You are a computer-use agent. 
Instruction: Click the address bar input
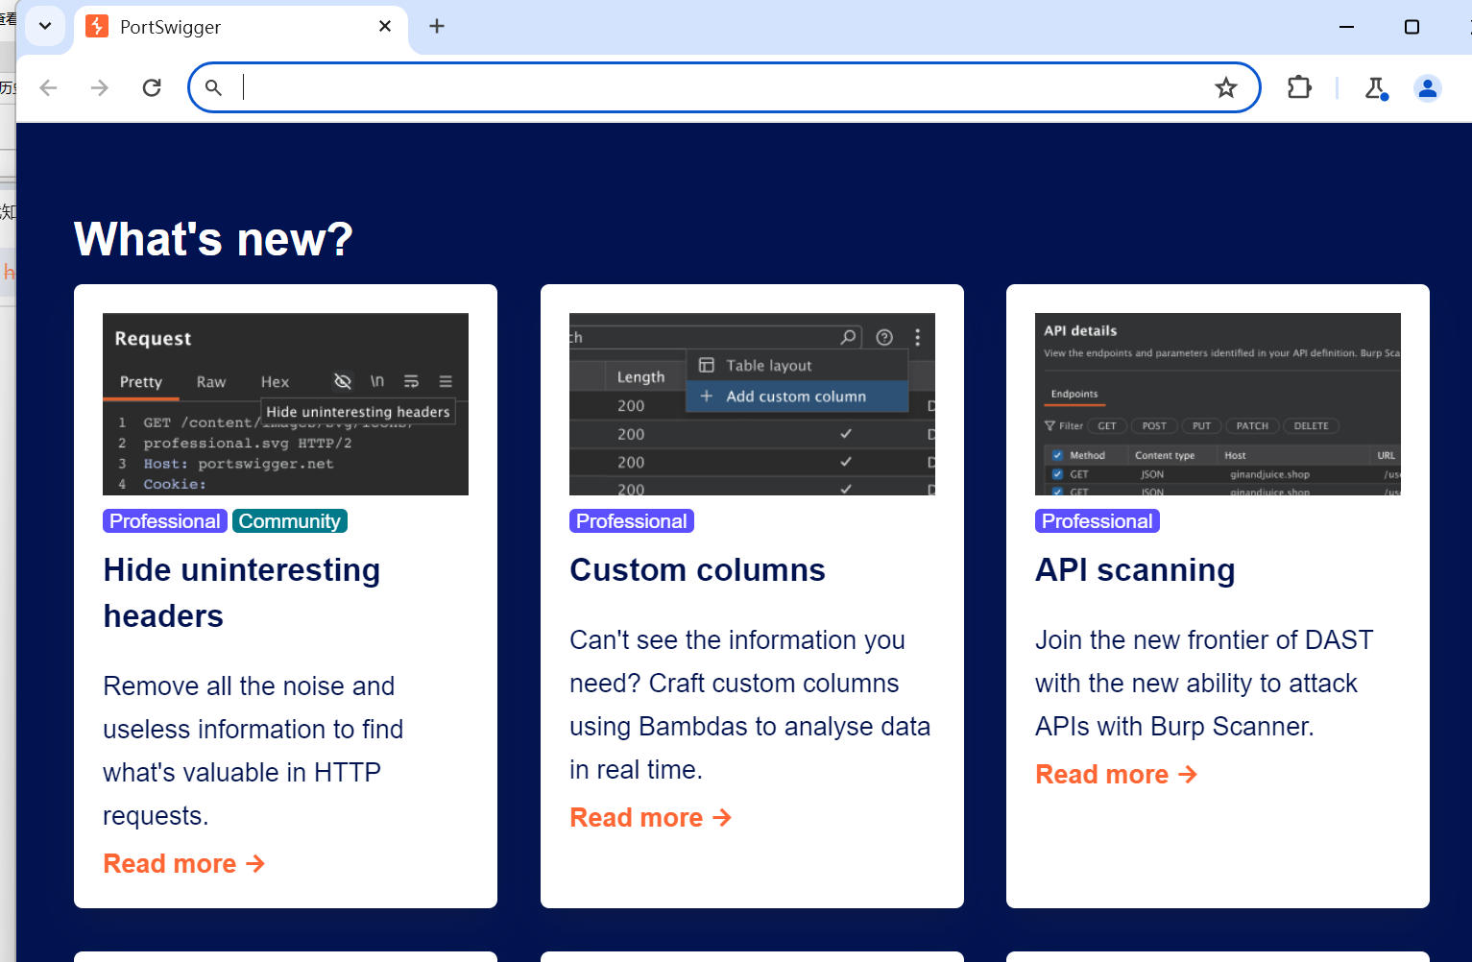pyautogui.click(x=724, y=87)
